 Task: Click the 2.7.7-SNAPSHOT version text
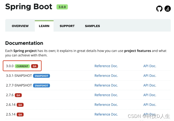point(19,85)
